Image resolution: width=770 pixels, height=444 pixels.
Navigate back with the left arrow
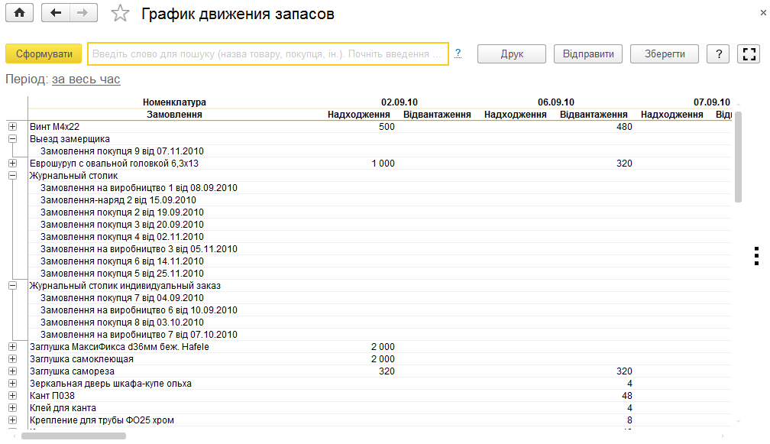(56, 13)
